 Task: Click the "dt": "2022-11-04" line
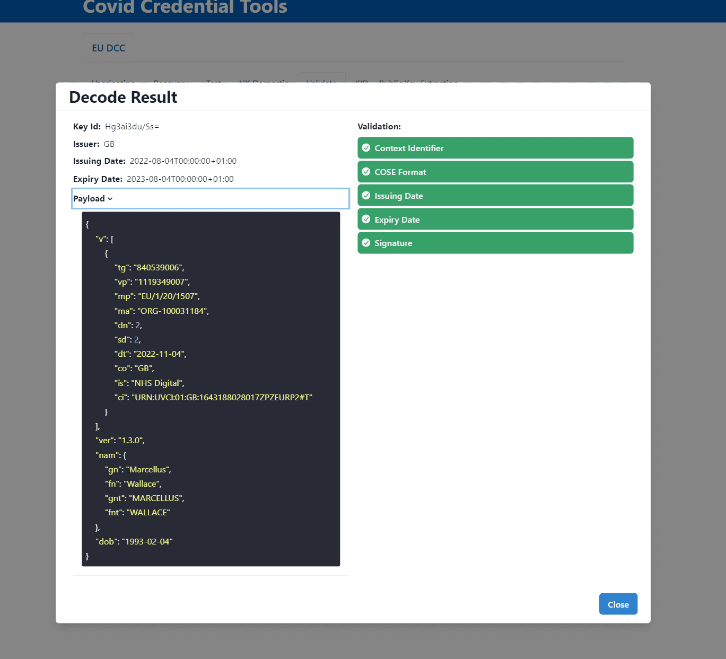[x=151, y=354]
